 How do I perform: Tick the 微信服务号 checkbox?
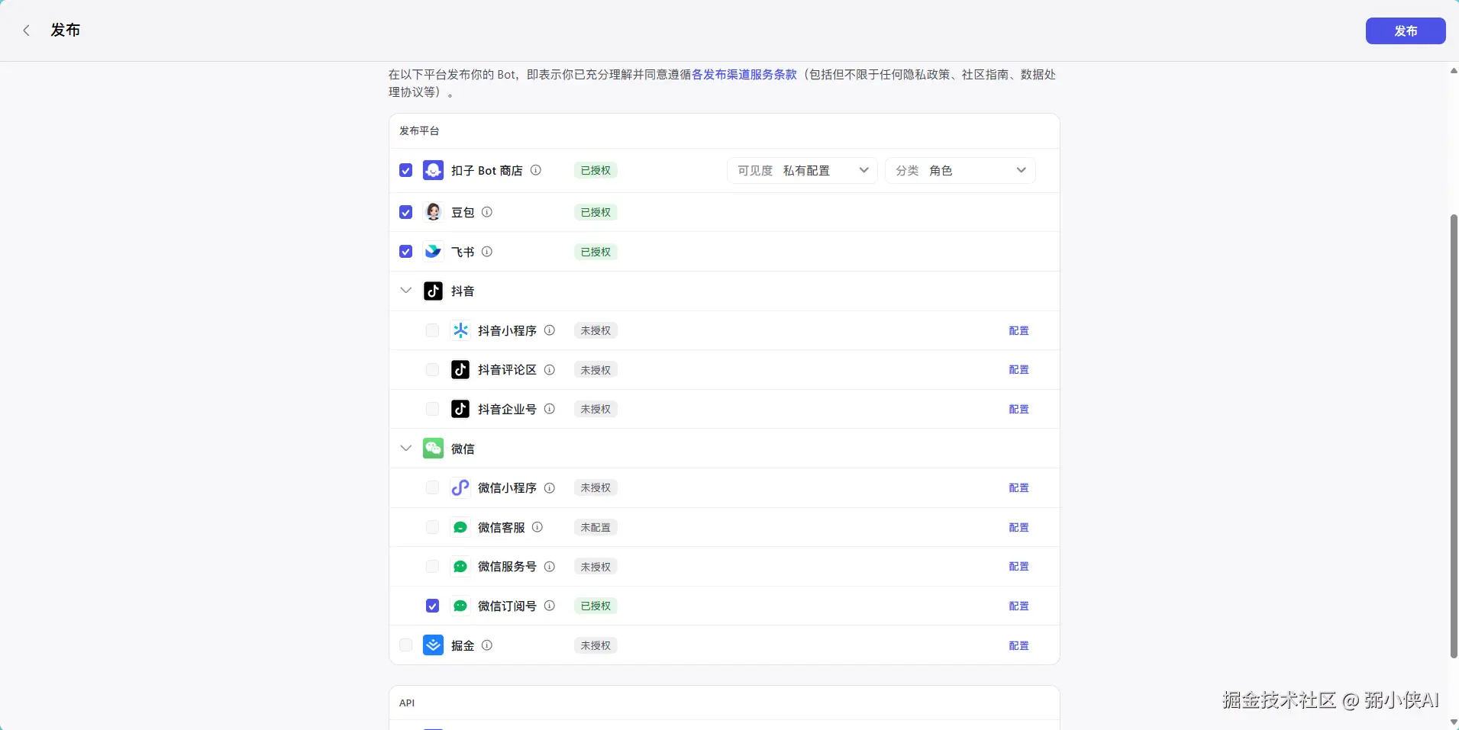[432, 566]
